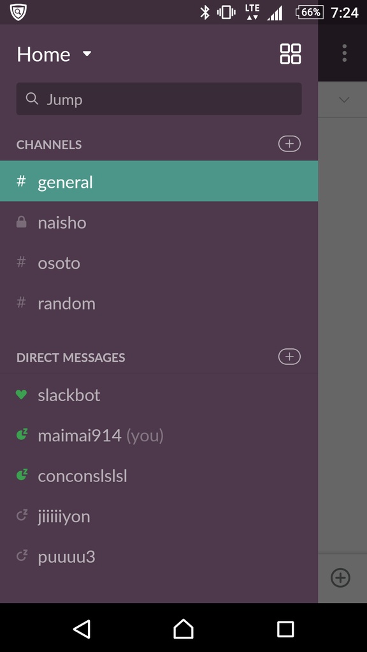This screenshot has width=367, height=652.
Task: Expand the Home workspace dropdown arrow
Action: point(87,53)
